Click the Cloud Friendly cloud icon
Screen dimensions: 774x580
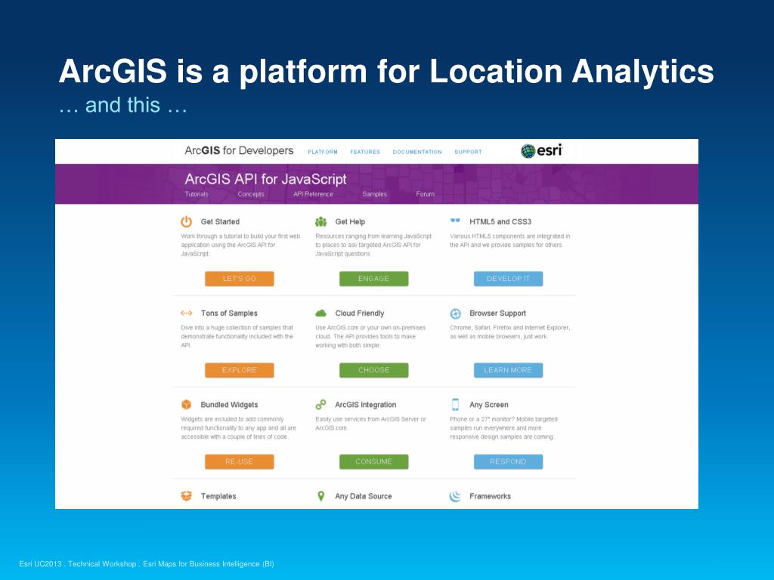[320, 313]
